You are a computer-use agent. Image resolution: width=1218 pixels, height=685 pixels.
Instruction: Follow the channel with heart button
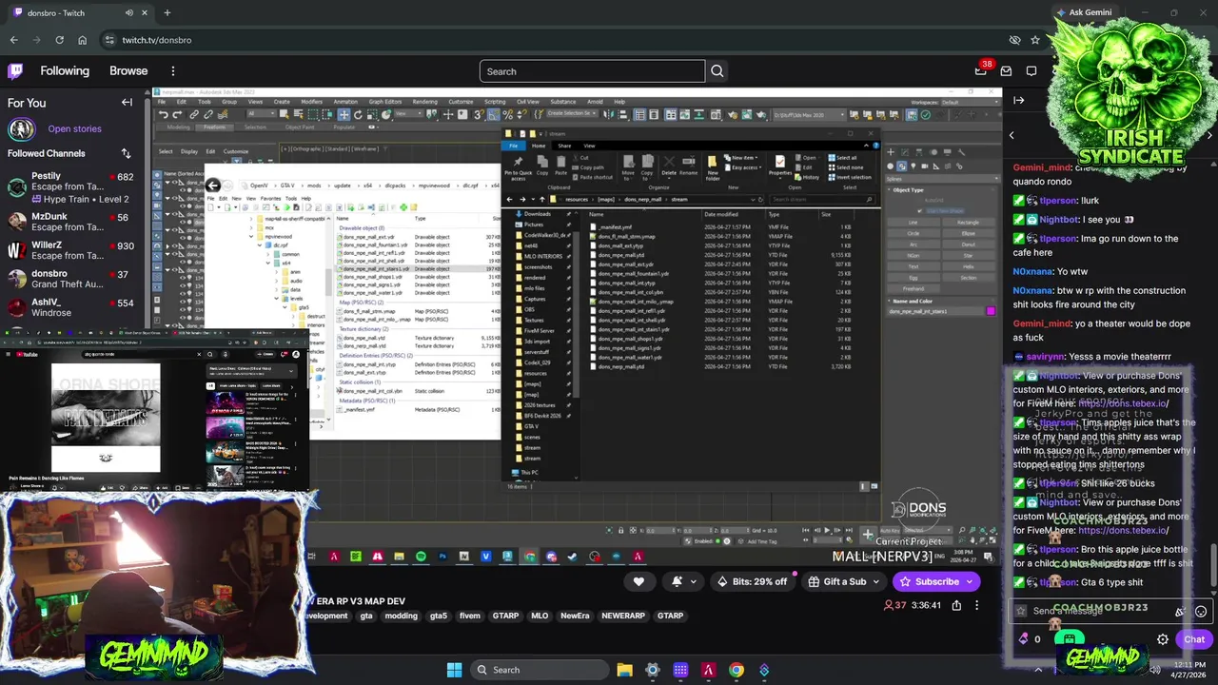[x=638, y=581]
